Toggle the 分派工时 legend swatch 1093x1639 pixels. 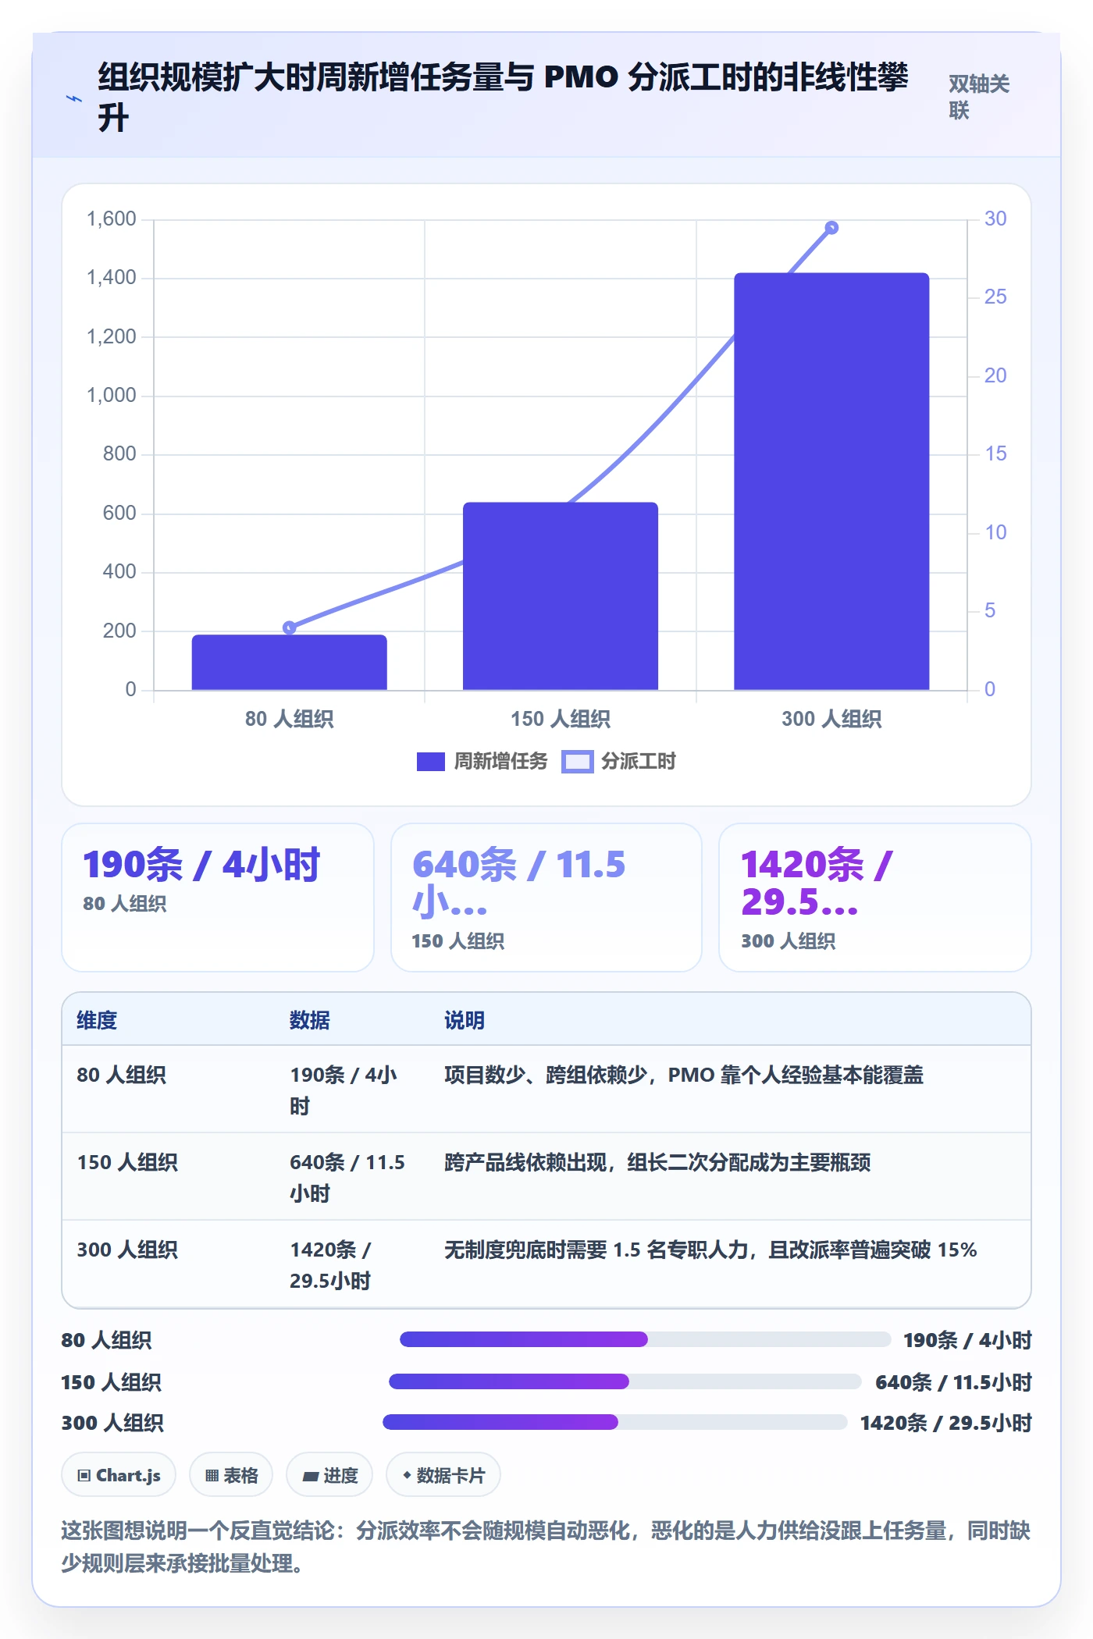tap(578, 761)
